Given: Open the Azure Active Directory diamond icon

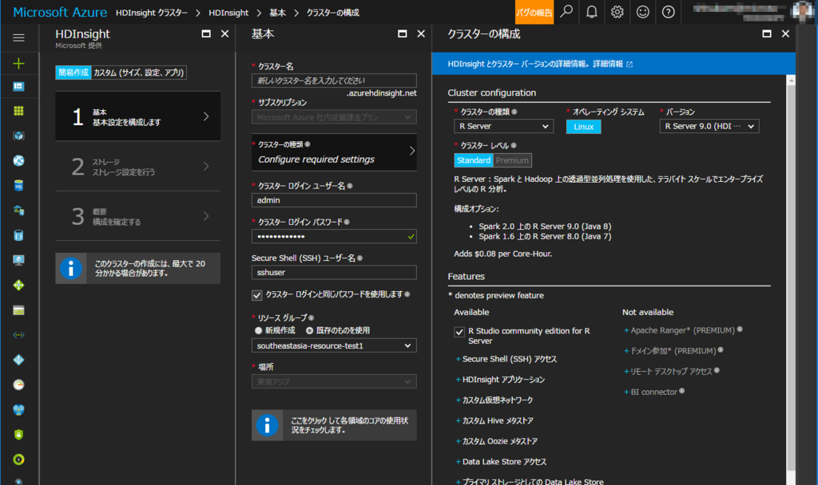Looking at the screenshot, I should click(x=19, y=360).
